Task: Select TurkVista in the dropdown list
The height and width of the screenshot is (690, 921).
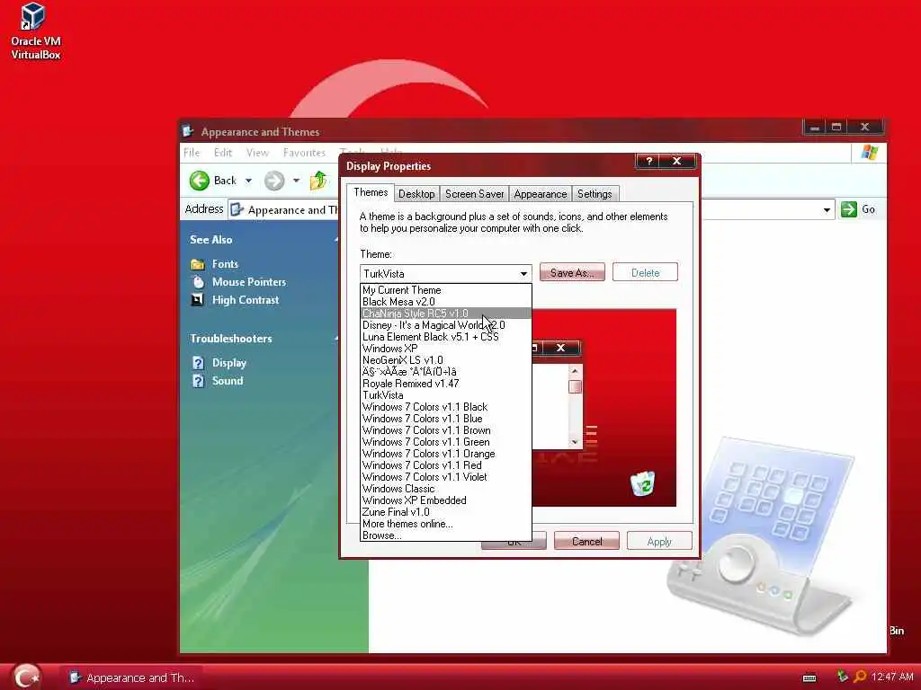Action: 446,395
